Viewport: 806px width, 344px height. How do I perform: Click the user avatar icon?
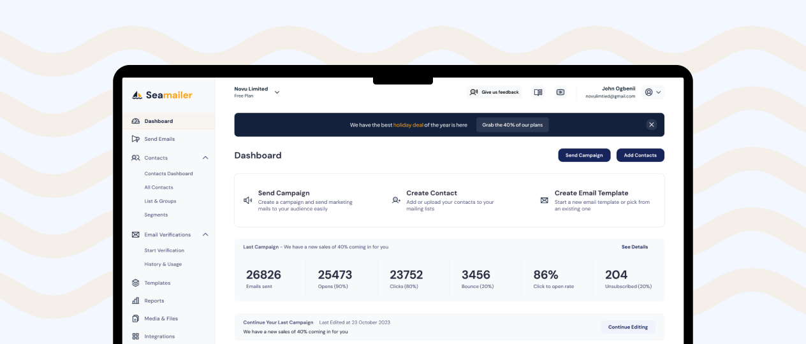649,92
